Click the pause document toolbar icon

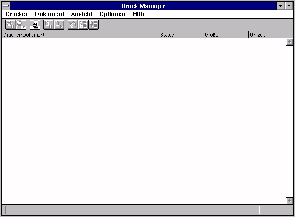pos(48,25)
